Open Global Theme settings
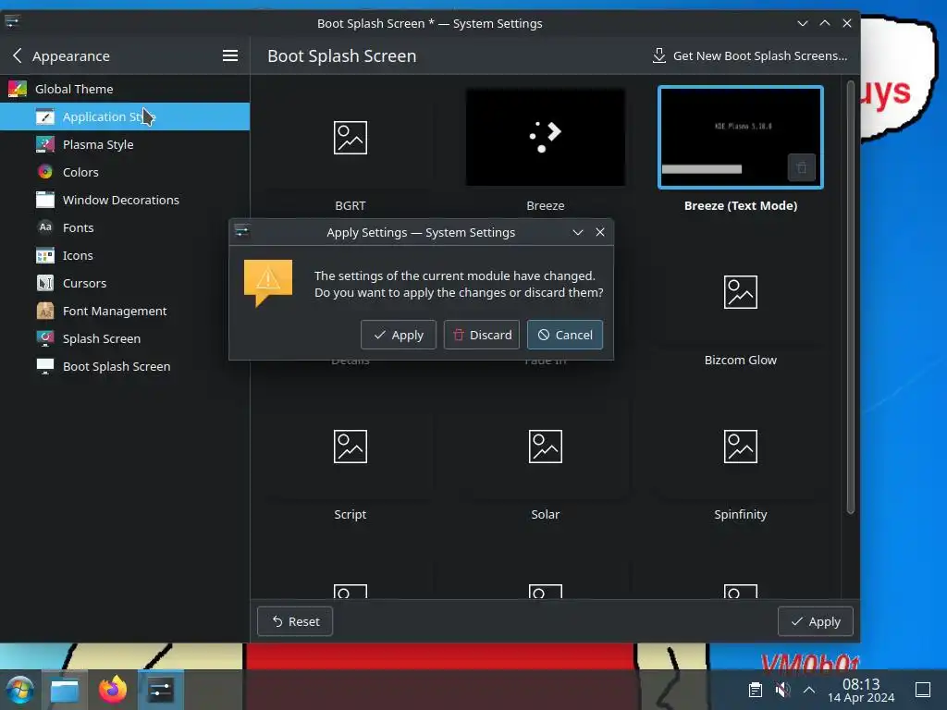Image resolution: width=947 pixels, height=710 pixels. click(125, 89)
